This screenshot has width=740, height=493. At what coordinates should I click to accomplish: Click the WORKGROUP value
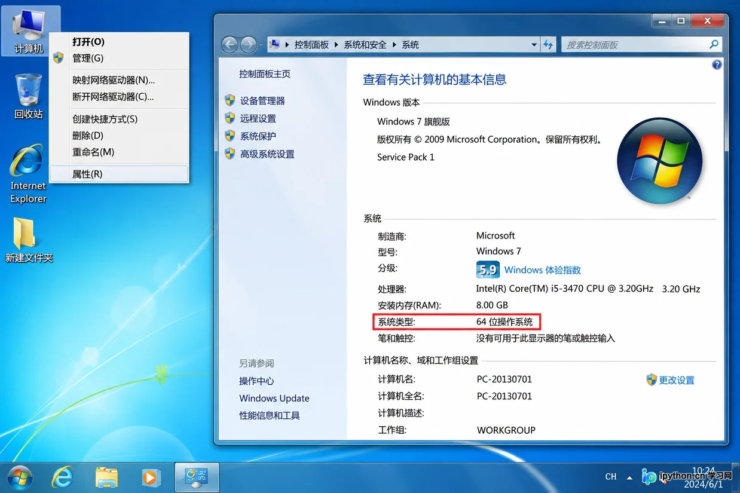[506, 430]
